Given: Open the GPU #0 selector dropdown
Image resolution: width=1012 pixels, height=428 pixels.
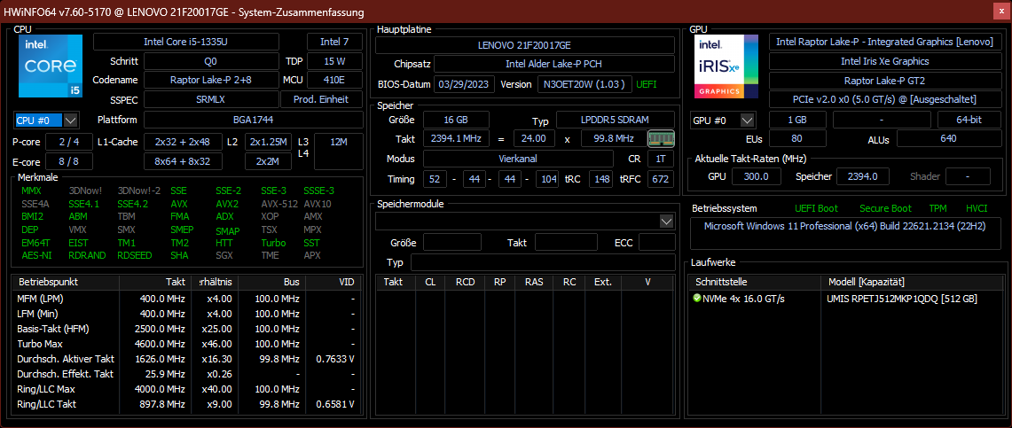Looking at the screenshot, I should 723,120.
